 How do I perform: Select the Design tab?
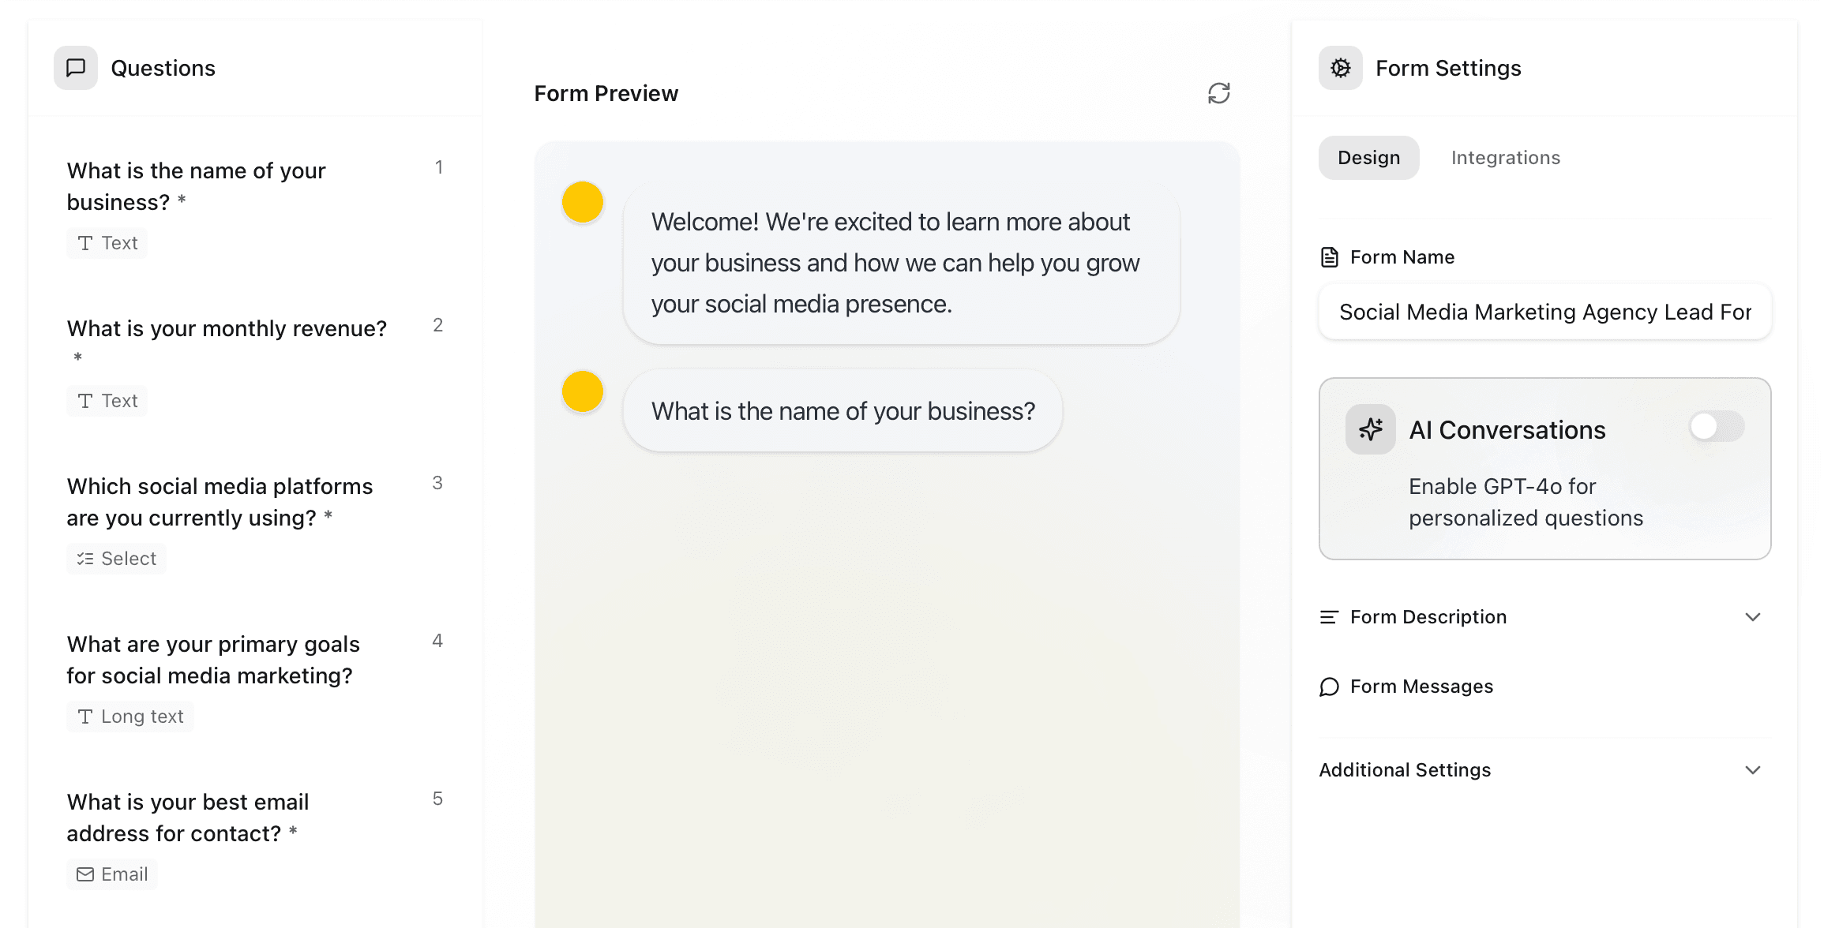pos(1368,157)
